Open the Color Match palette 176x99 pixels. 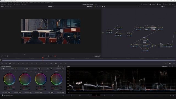pos(6,64)
